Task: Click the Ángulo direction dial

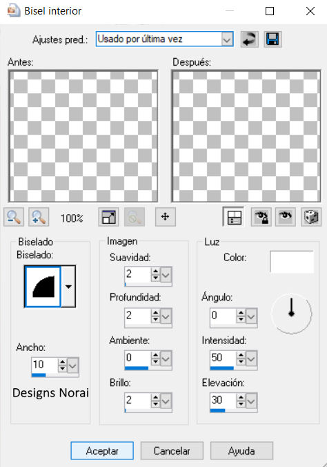Action: point(291,313)
